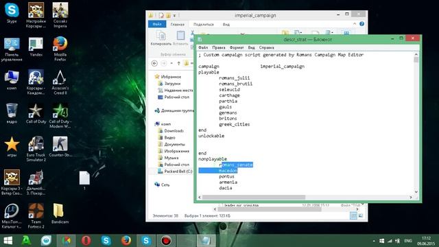Open Notepad Вид menu
The image size is (439, 247).
pyautogui.click(x=252, y=47)
